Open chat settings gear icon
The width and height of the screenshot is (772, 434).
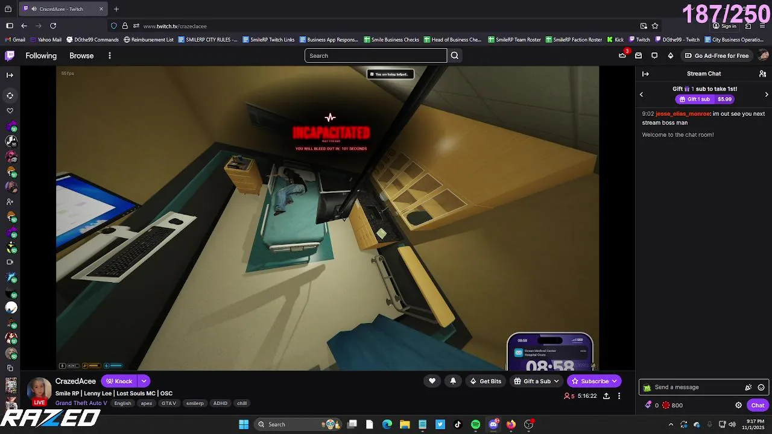738,405
